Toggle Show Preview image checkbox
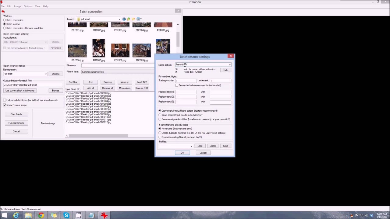 tap(5, 105)
